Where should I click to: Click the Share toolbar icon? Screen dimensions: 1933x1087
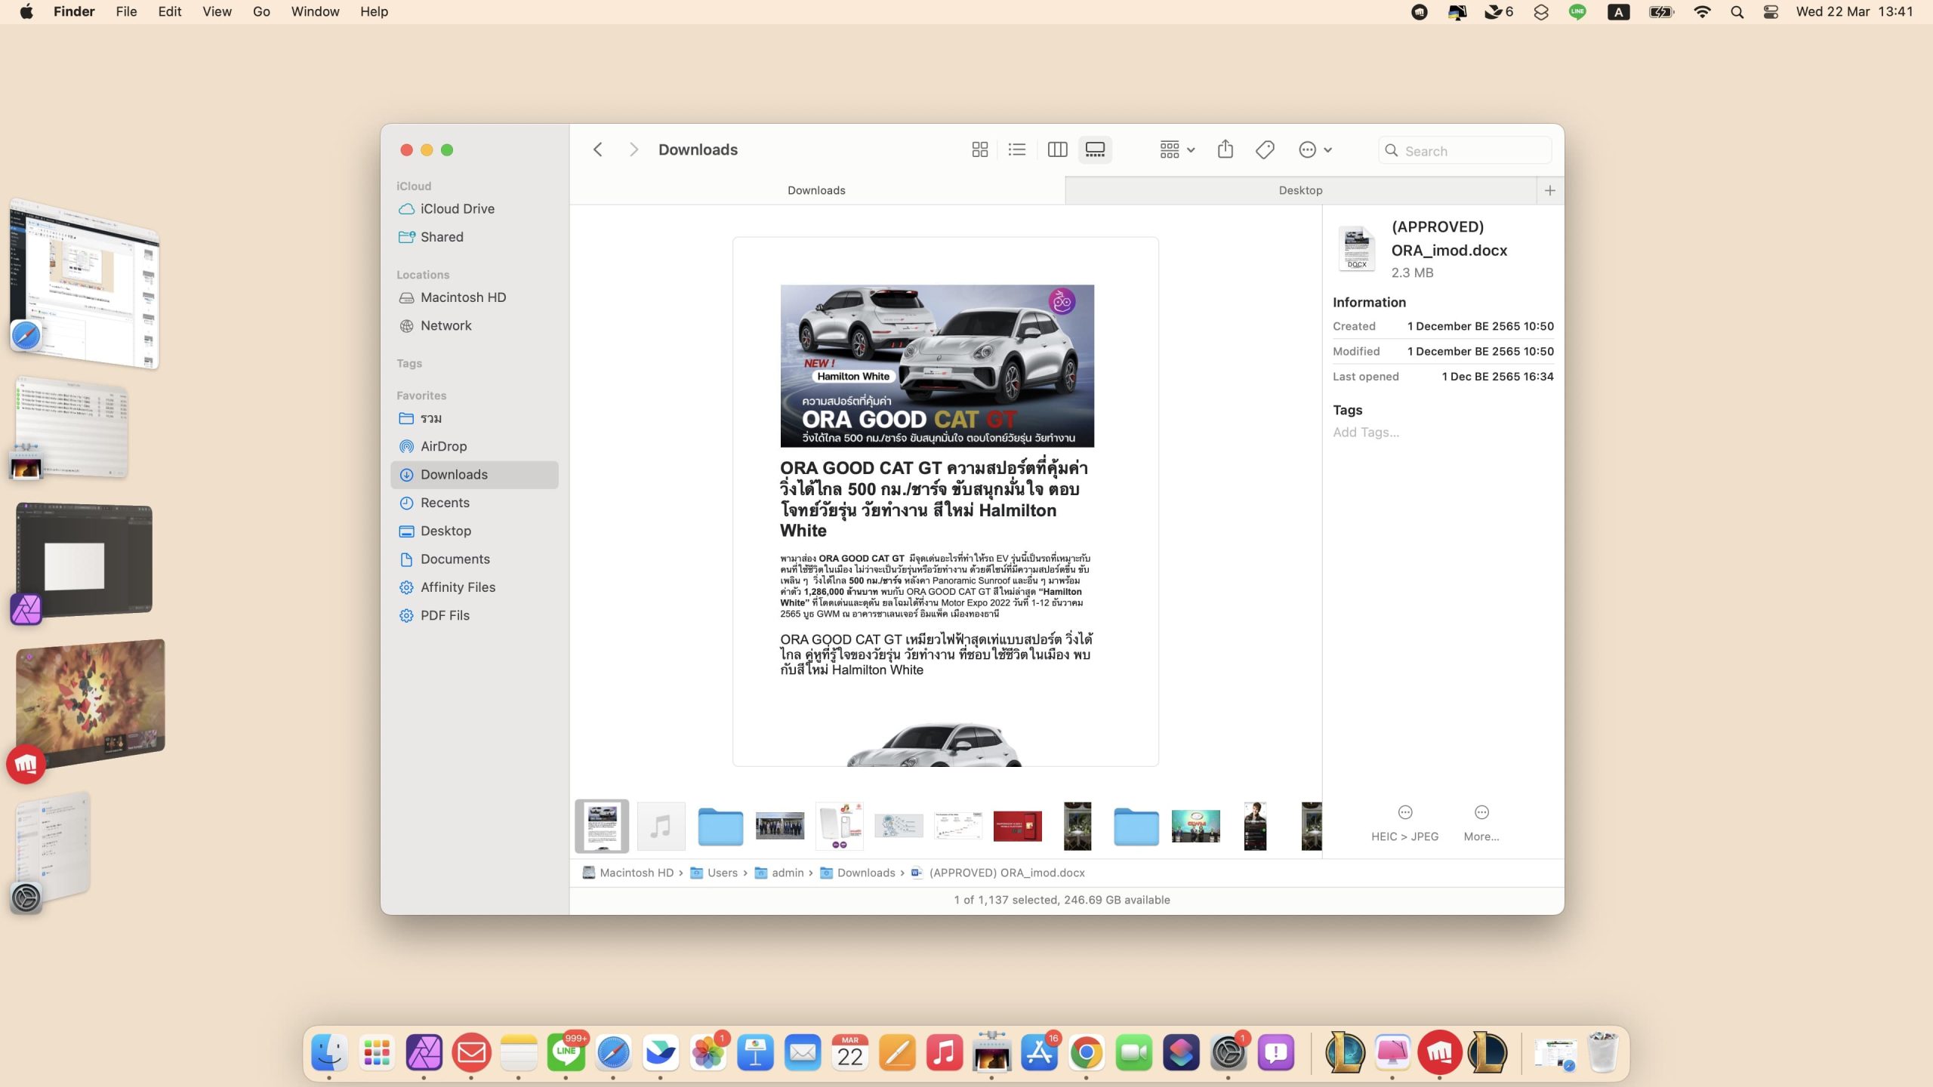point(1225,149)
